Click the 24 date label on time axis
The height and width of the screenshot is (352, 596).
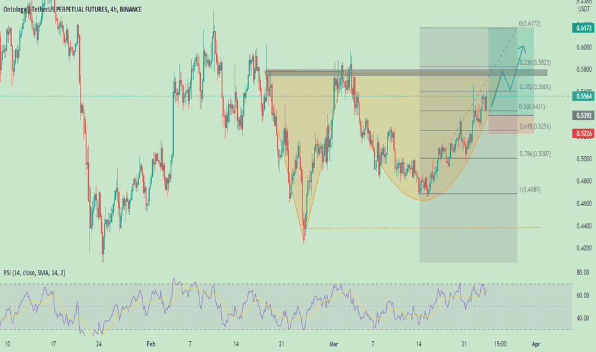(x=99, y=344)
